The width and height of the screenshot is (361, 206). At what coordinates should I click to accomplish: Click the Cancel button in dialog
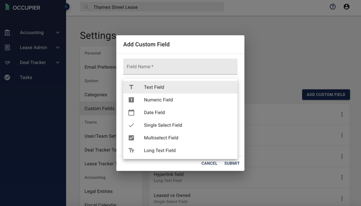point(209,163)
